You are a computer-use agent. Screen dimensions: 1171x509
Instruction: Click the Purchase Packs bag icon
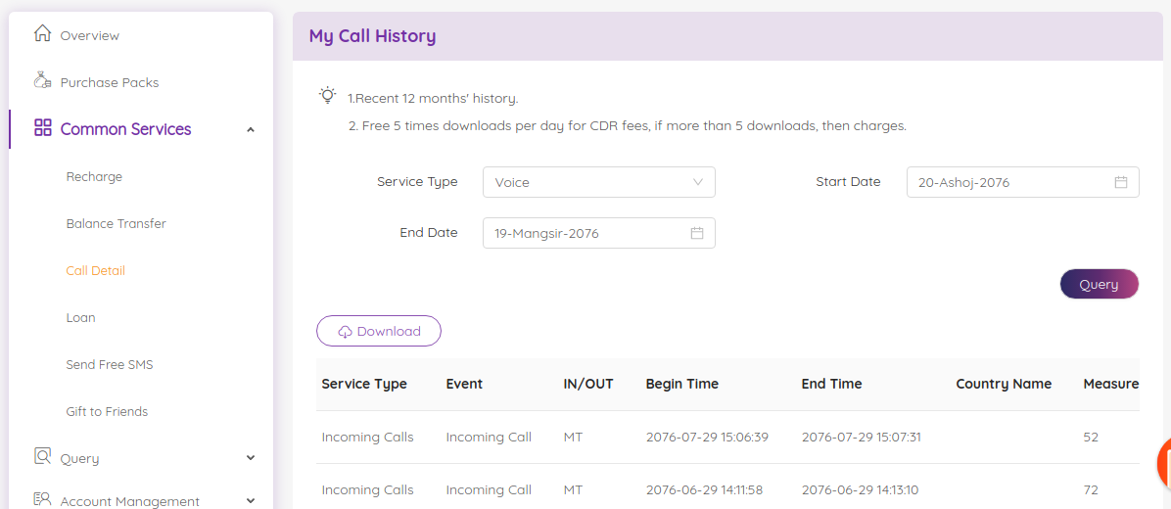pos(42,80)
